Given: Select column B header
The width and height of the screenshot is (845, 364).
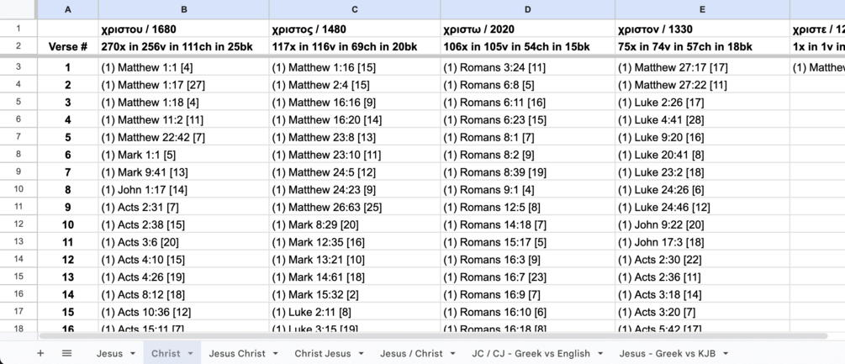Looking at the screenshot, I should [x=184, y=9].
